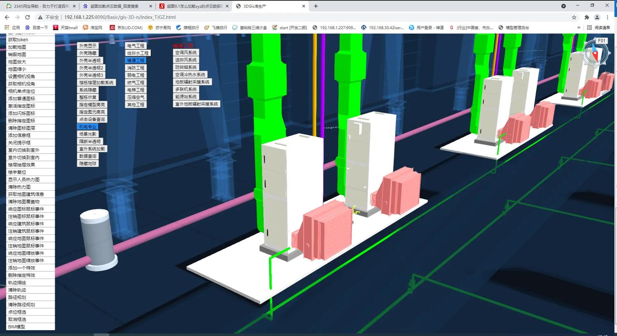Click the 京东JD.COM bookmark favicon
617x336 pixels.
[112, 27]
